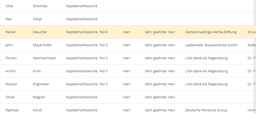Select the "Kapitalmarktwoche, Teil 6" cell
The image size is (259, 114).
coord(87,32)
